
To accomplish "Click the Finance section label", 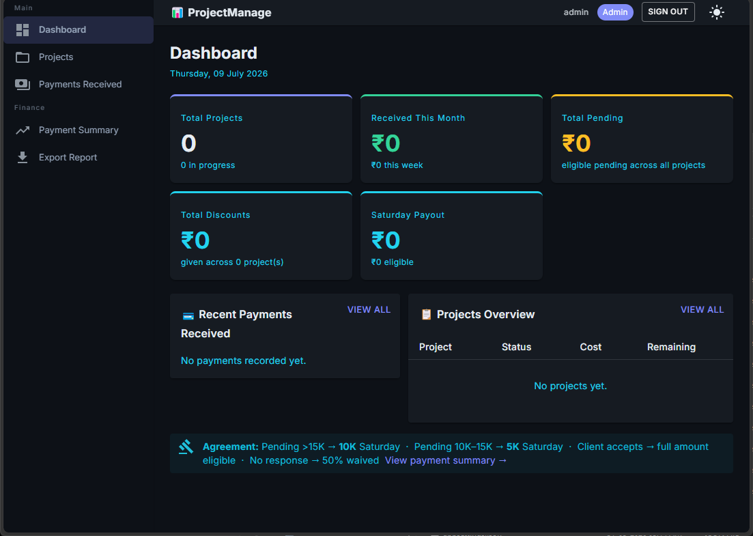I will 29,108.
